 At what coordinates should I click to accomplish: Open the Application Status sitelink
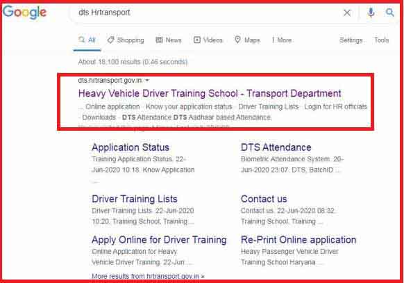[x=131, y=147]
